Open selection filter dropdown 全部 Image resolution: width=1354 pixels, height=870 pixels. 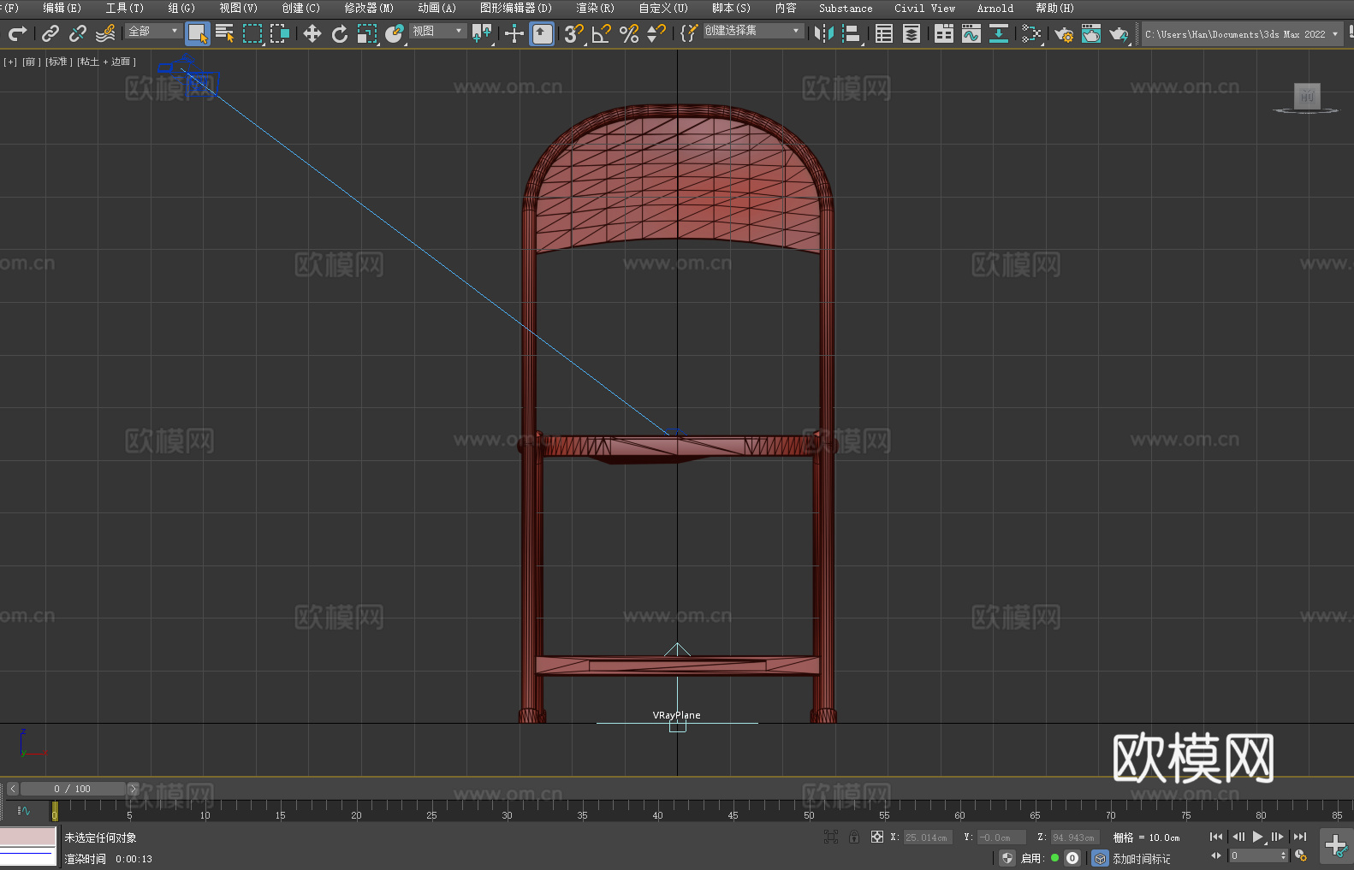pyautogui.click(x=153, y=31)
